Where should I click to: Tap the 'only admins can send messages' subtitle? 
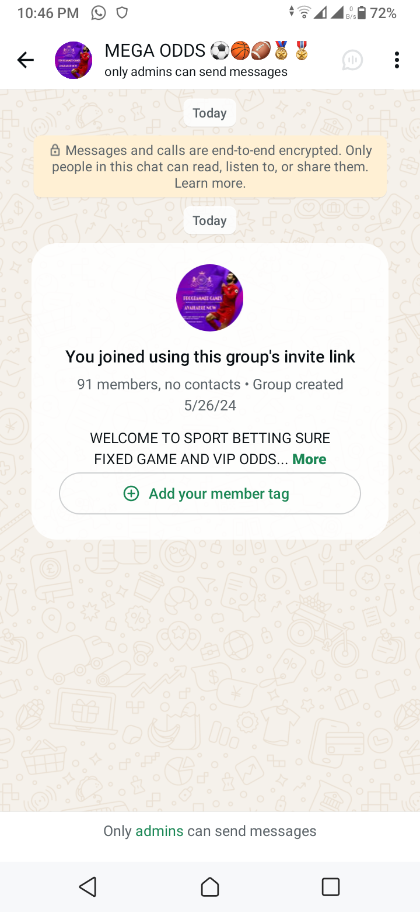(x=196, y=72)
